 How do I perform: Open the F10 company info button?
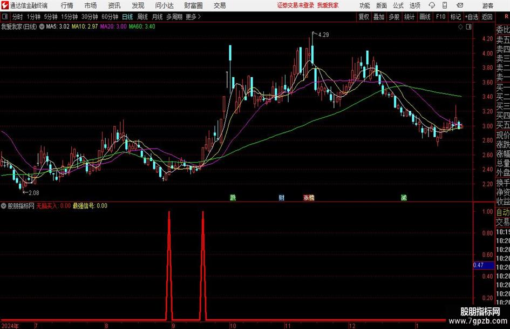tap(441, 17)
